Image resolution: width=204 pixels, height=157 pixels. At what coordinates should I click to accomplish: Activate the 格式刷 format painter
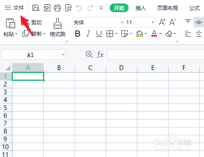(x=58, y=27)
